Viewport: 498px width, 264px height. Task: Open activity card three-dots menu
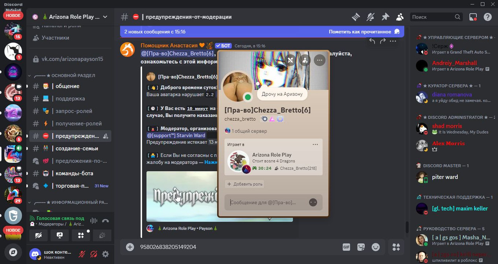coord(315,144)
